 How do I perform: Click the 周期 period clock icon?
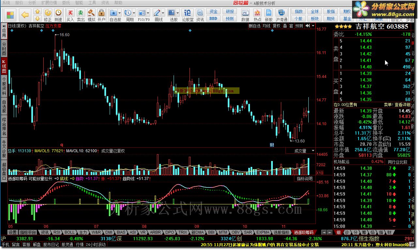click(x=128, y=13)
